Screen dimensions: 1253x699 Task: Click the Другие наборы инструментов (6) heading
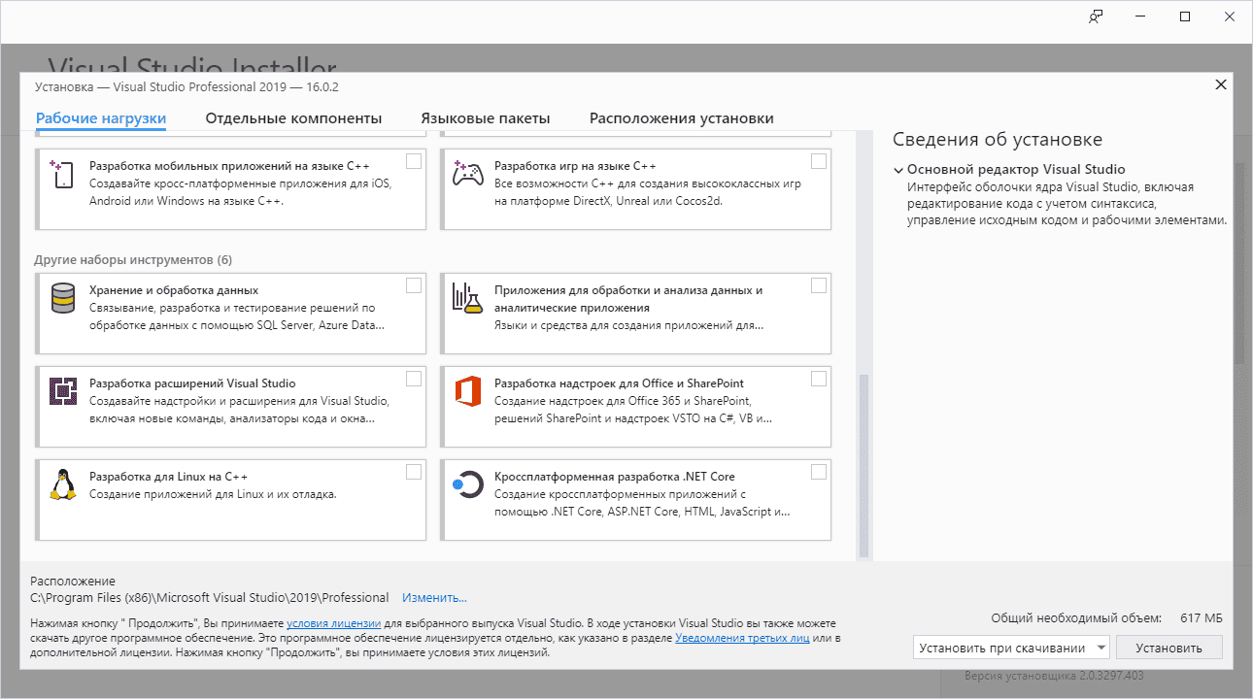133,260
